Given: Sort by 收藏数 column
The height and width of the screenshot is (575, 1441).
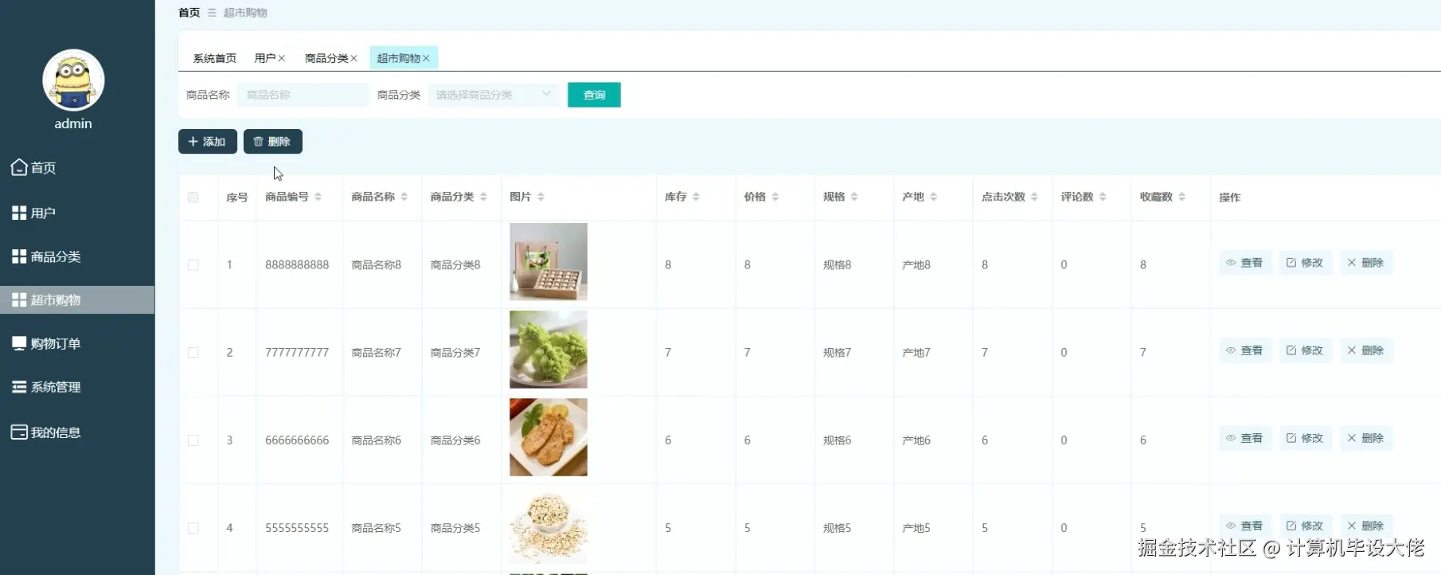Looking at the screenshot, I should pyautogui.click(x=1181, y=197).
